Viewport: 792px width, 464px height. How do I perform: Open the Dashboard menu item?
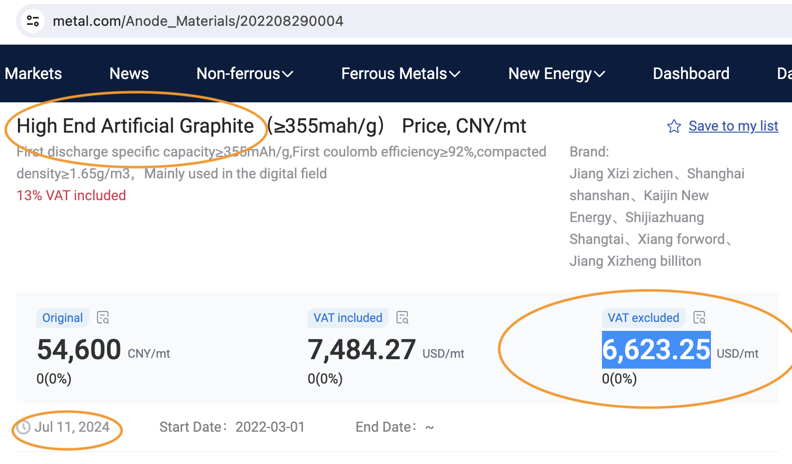[691, 74]
